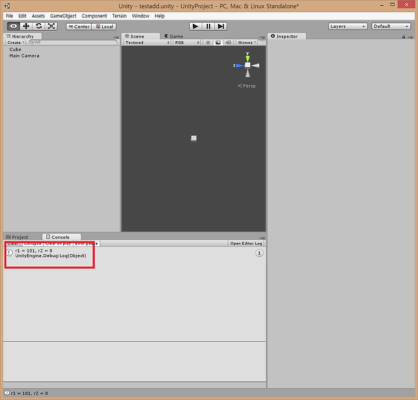Switch to the Game tab
Screen dimensions: 418x400
[174, 36]
